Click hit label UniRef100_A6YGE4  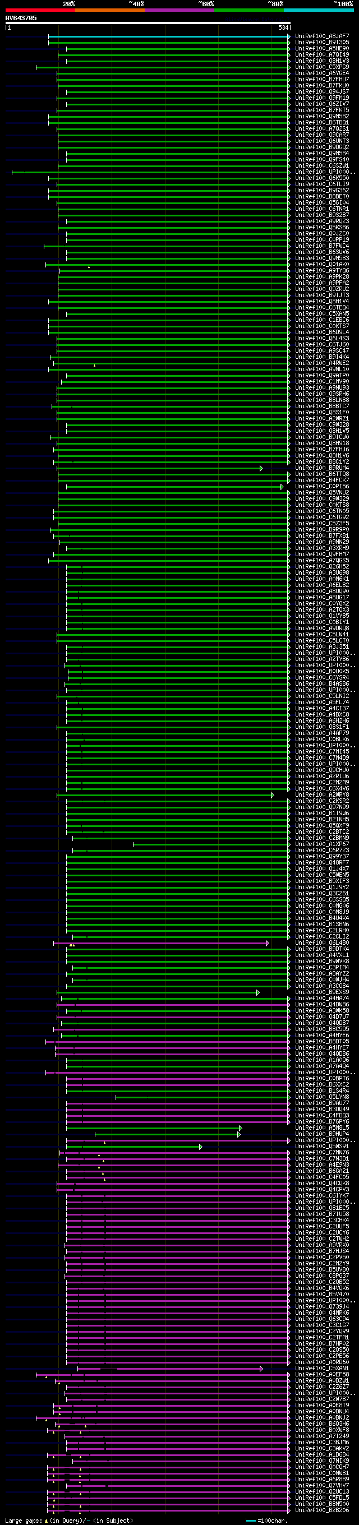pyautogui.click(x=321, y=73)
